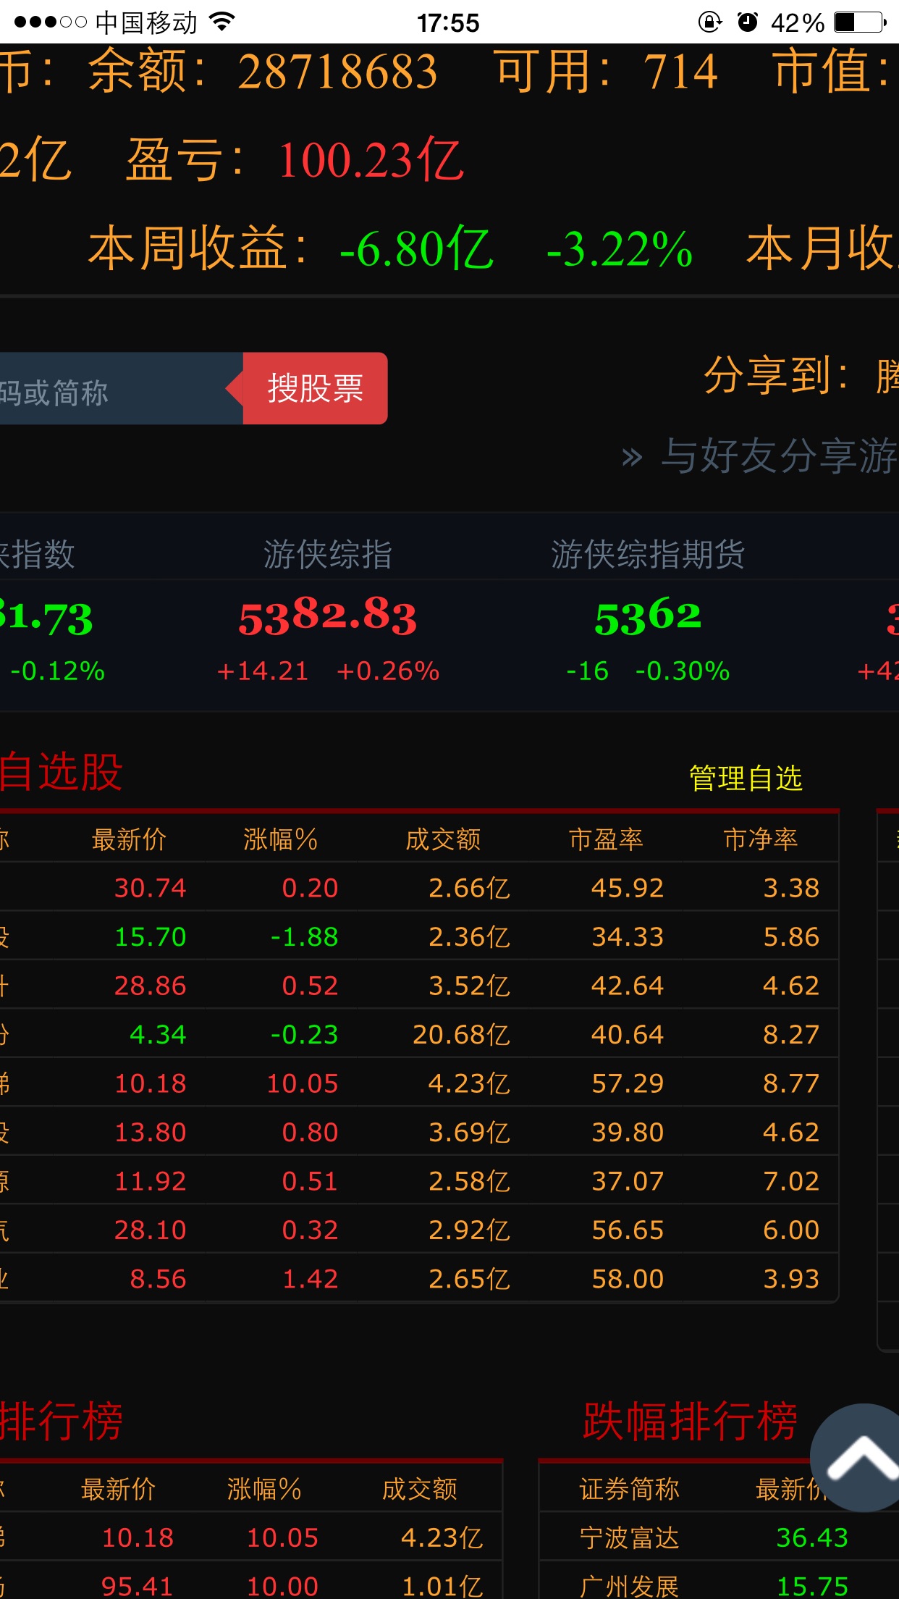This screenshot has width=899, height=1599.
Task: Open the watchlist row priced 30.74
Action: (151, 887)
